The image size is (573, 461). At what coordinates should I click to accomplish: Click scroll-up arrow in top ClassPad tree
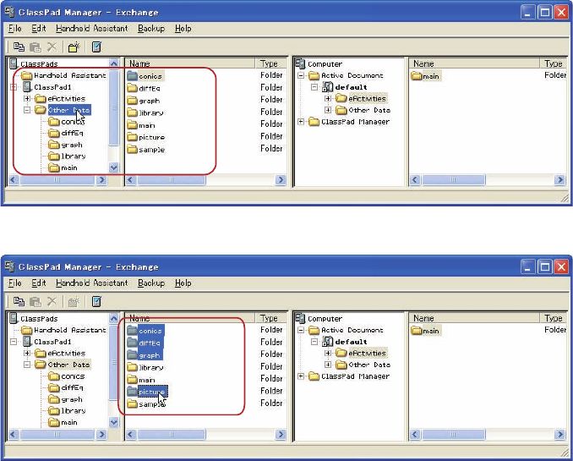click(113, 63)
